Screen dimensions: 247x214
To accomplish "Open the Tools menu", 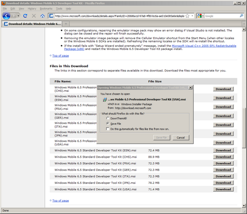I will coord(59,9).
